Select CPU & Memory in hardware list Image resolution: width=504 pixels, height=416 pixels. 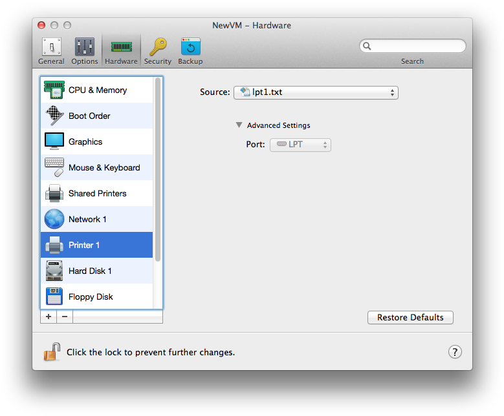tap(97, 90)
